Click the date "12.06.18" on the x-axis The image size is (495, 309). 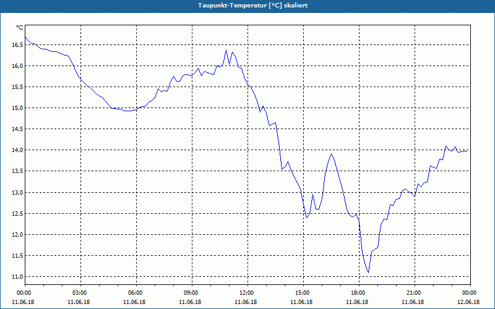(468, 302)
